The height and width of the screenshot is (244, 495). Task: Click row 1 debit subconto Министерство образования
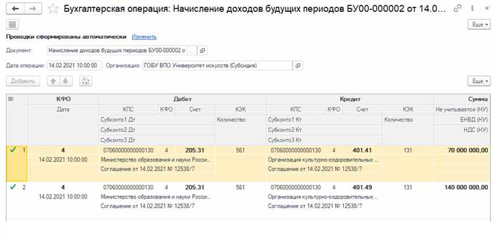point(155,160)
